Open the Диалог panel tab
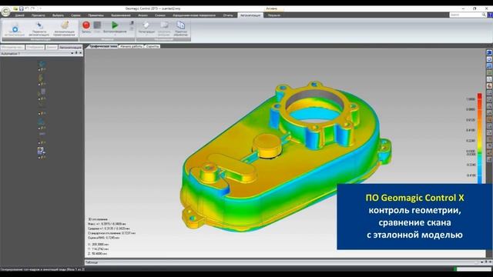The height and width of the screenshot is (277, 493). pos(52,47)
